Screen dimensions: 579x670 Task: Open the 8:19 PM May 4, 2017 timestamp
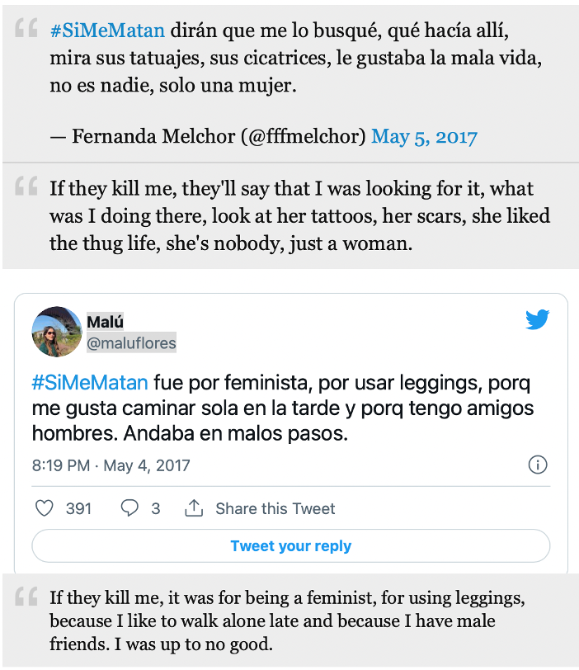click(111, 465)
